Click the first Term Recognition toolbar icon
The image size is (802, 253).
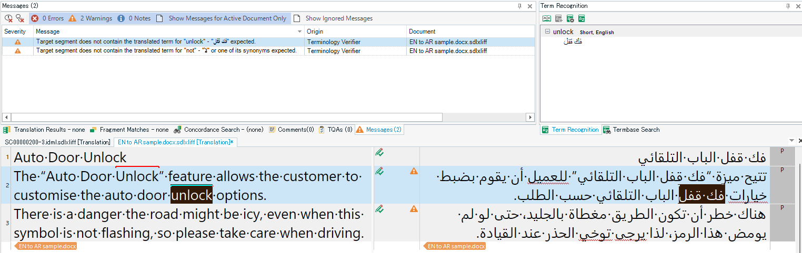(547, 18)
